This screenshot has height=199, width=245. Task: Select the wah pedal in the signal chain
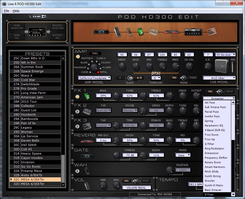129,32
